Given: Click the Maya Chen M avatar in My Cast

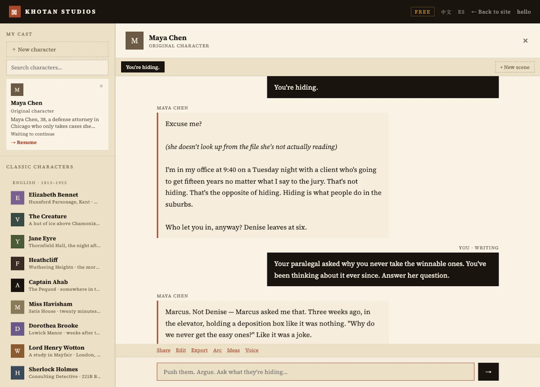Looking at the screenshot, I should (x=17, y=90).
